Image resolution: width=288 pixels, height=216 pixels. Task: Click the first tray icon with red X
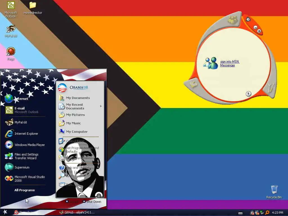pyautogui.click(x=252, y=213)
